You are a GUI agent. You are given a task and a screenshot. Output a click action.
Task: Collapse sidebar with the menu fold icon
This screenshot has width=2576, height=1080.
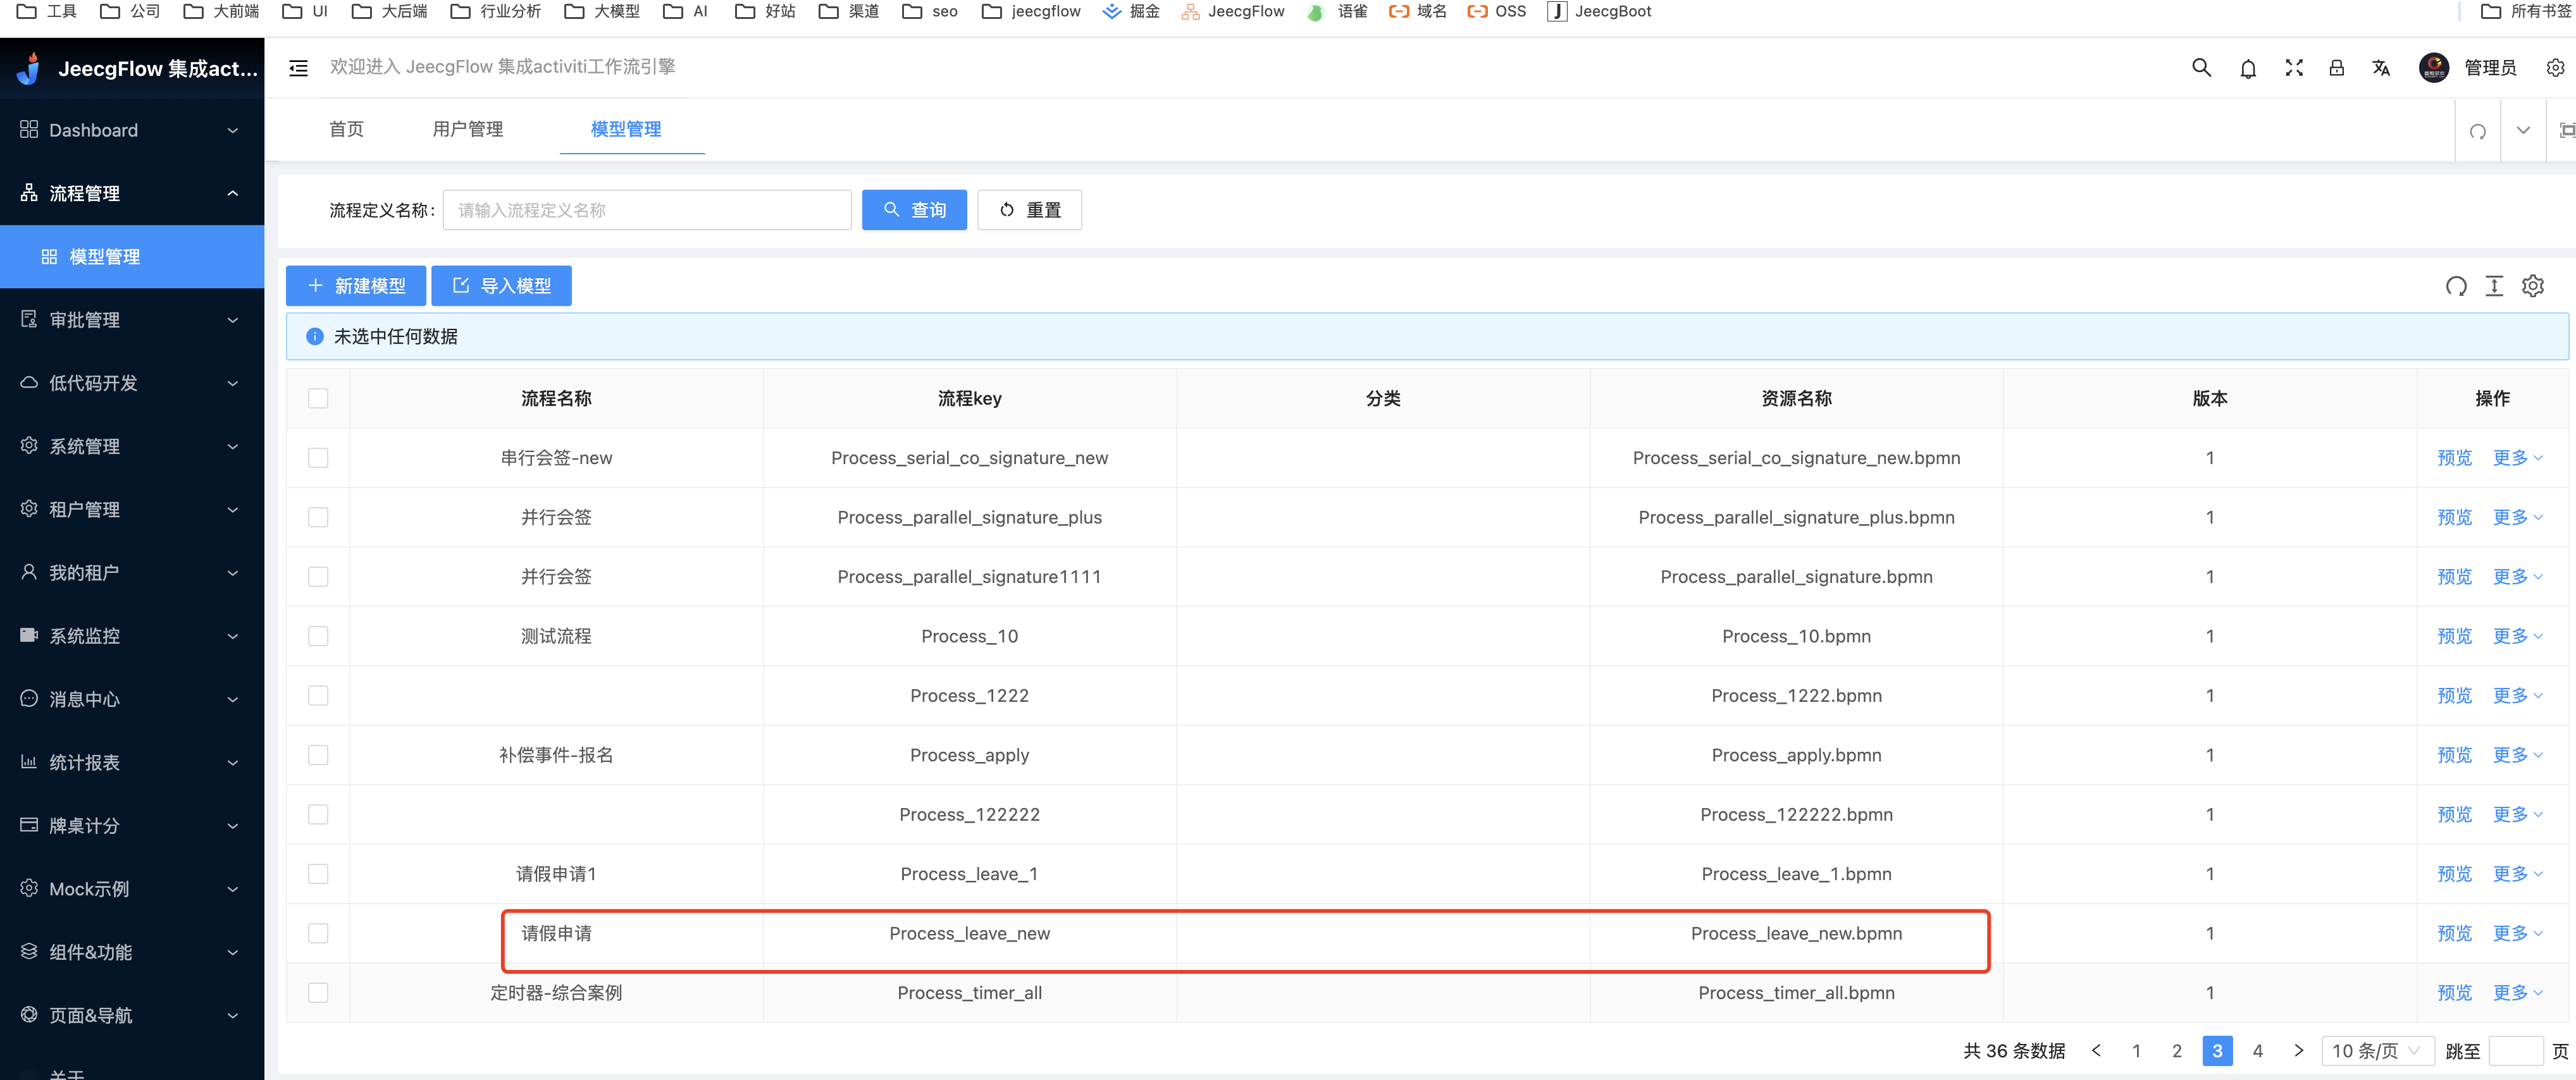[x=298, y=68]
